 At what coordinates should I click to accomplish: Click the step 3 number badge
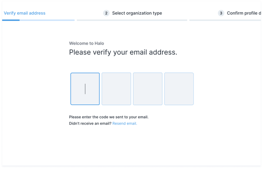(221, 13)
